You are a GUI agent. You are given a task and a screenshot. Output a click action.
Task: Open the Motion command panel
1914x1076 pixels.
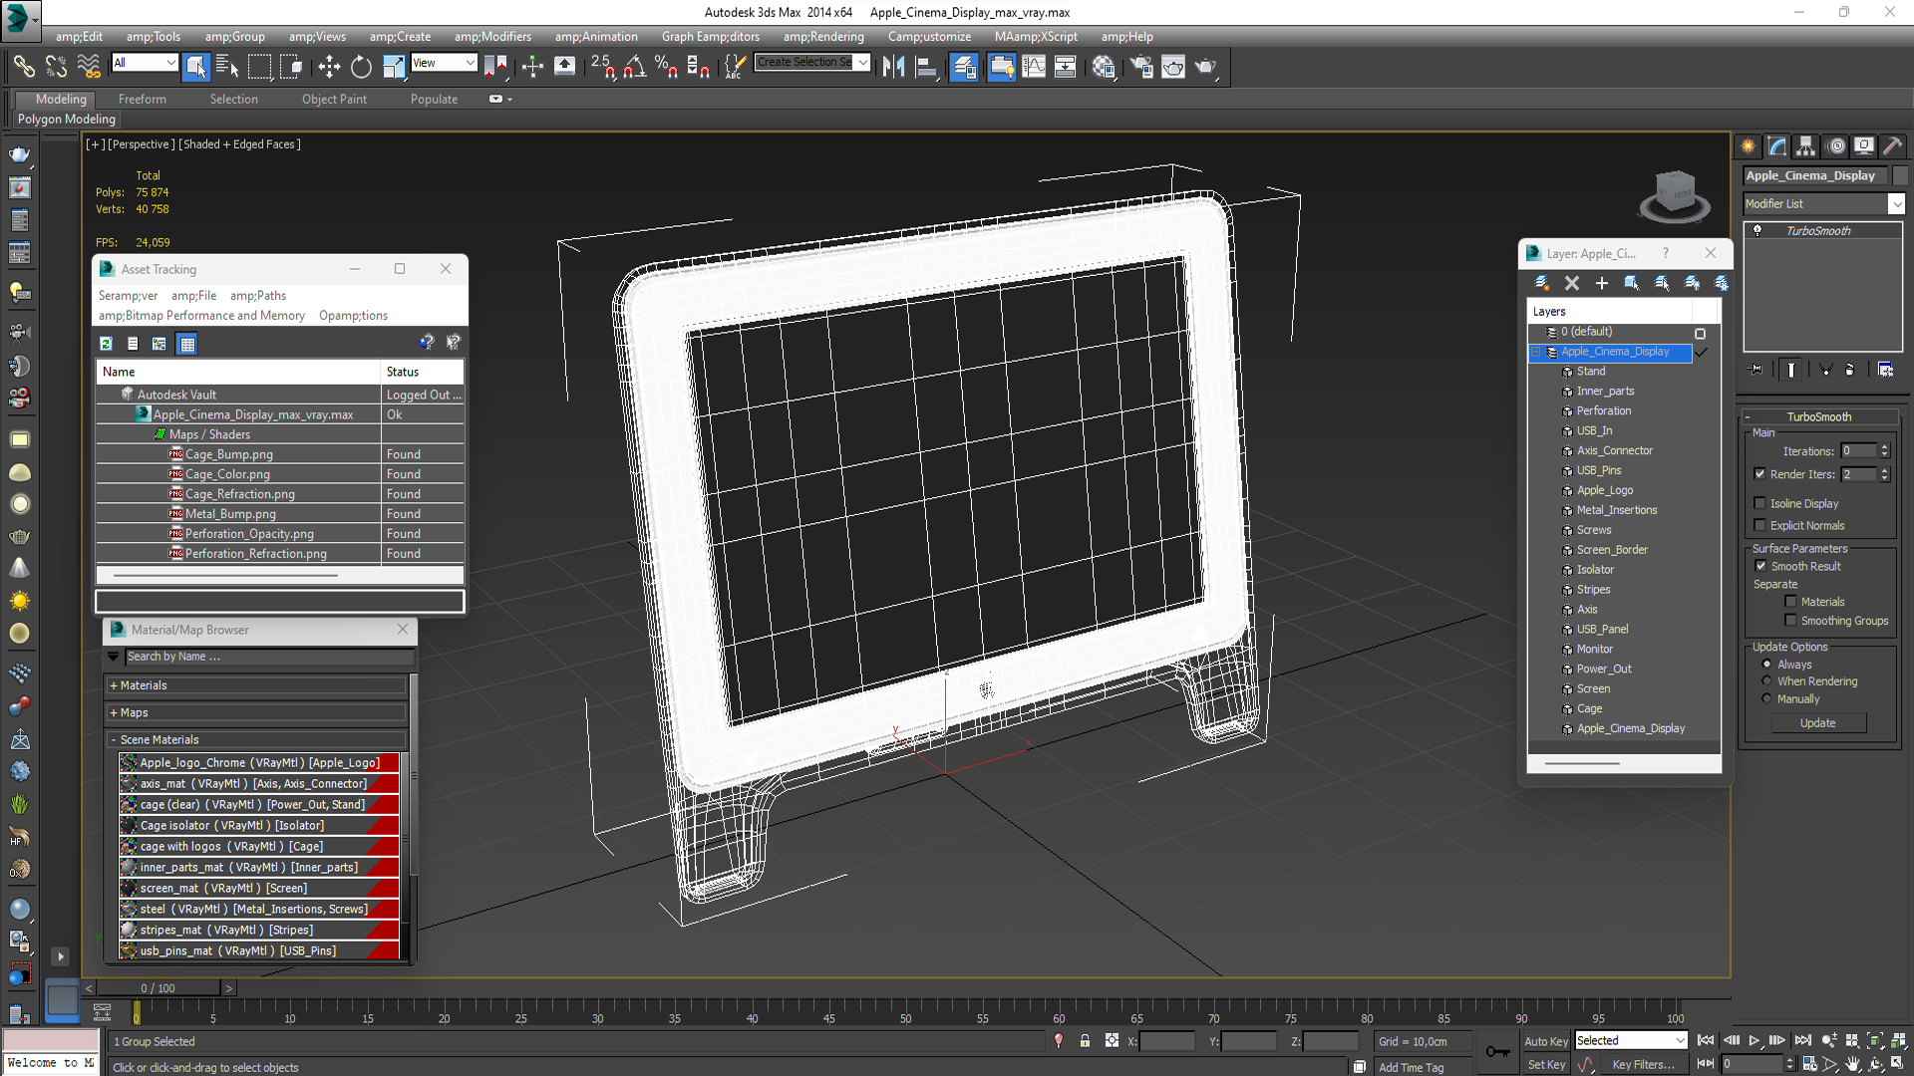(1836, 146)
